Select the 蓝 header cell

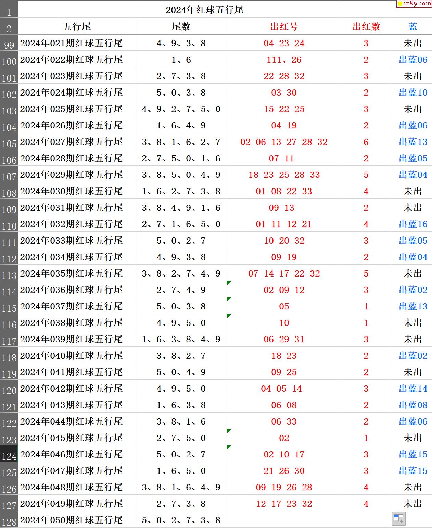click(x=412, y=26)
